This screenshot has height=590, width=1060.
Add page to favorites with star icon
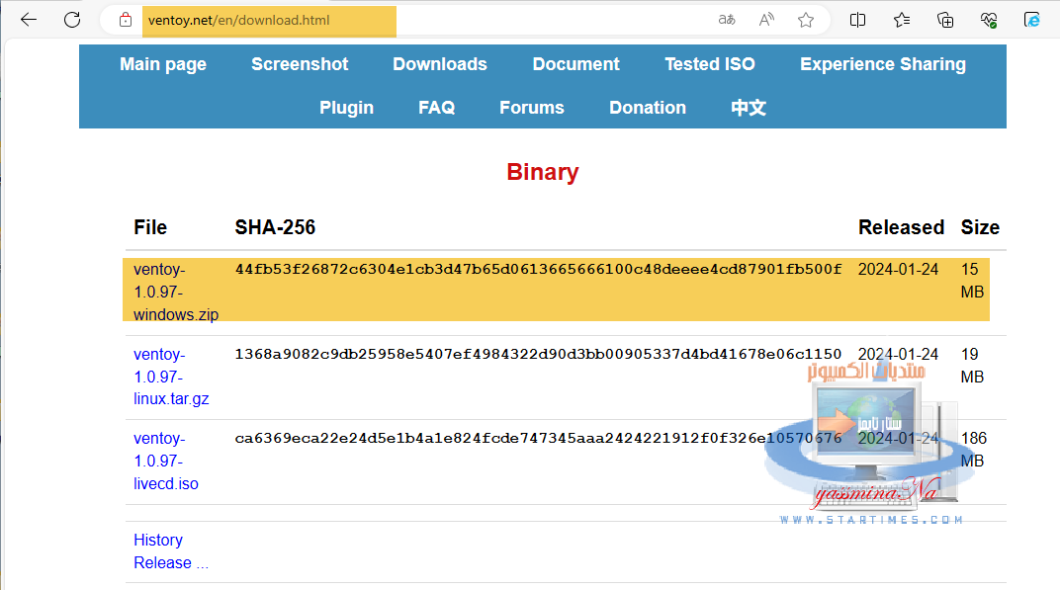coord(805,20)
